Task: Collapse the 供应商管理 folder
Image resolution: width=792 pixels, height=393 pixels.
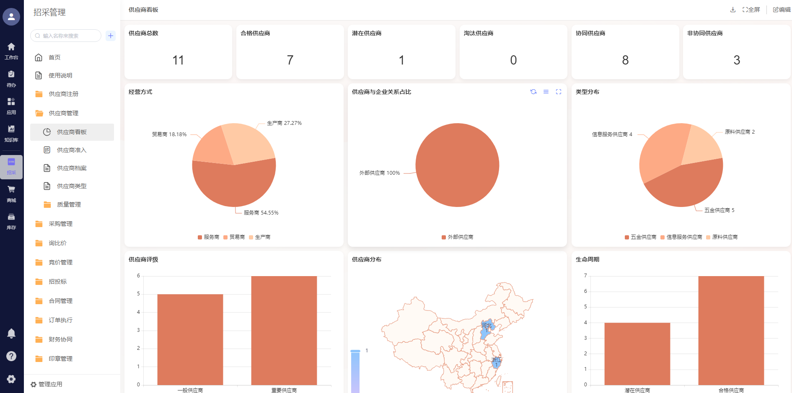Action: (63, 113)
